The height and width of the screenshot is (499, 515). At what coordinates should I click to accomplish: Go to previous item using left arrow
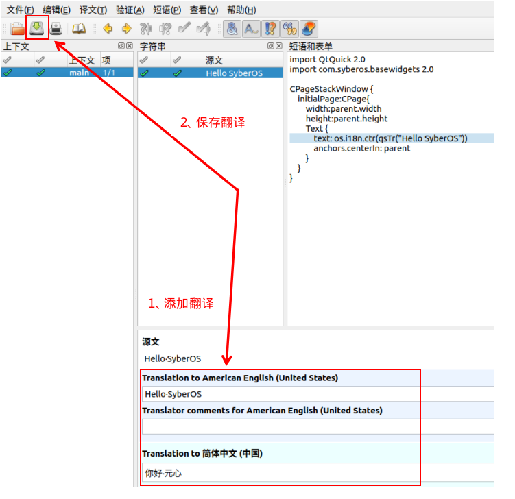(108, 29)
